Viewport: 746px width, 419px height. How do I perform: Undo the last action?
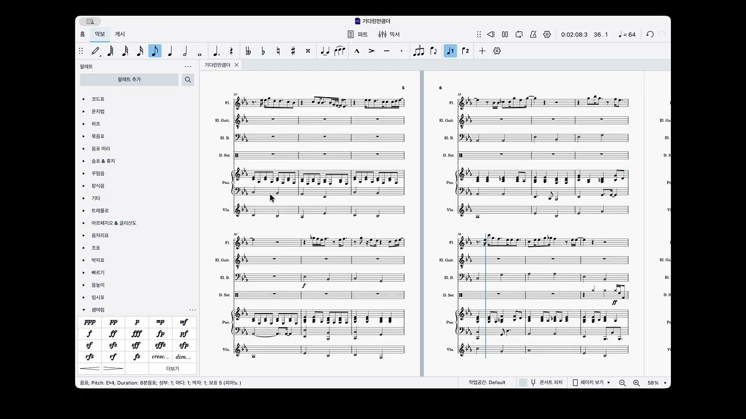(650, 34)
